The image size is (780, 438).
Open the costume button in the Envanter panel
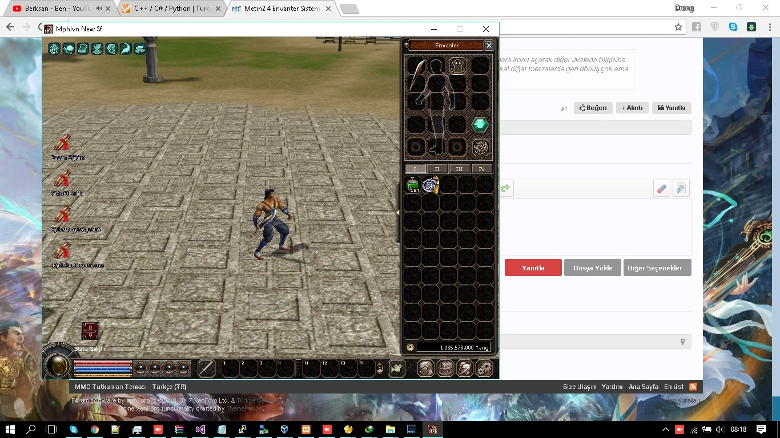tap(457, 66)
